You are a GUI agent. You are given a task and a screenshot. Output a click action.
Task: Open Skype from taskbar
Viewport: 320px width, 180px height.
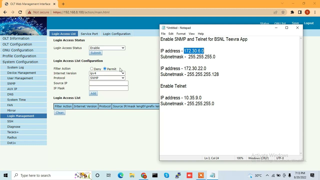[x=166, y=175]
